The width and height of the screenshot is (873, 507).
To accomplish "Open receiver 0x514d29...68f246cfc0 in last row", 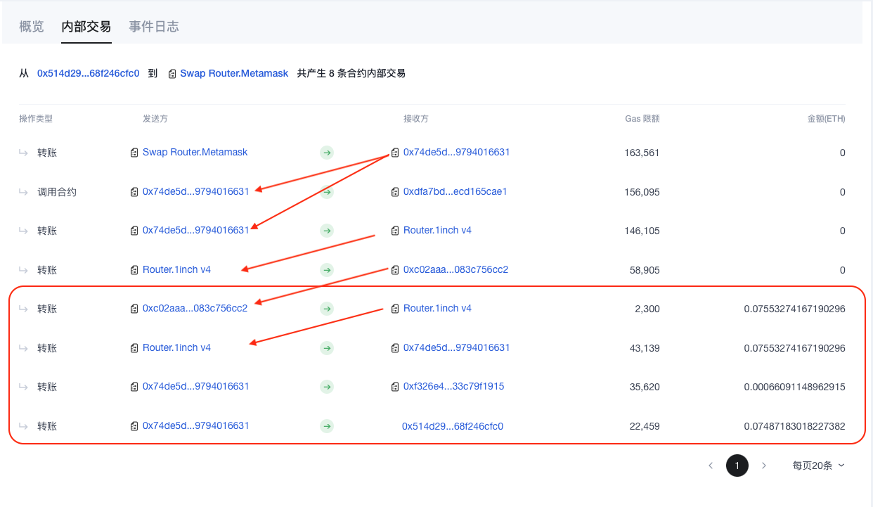I will click(x=452, y=426).
